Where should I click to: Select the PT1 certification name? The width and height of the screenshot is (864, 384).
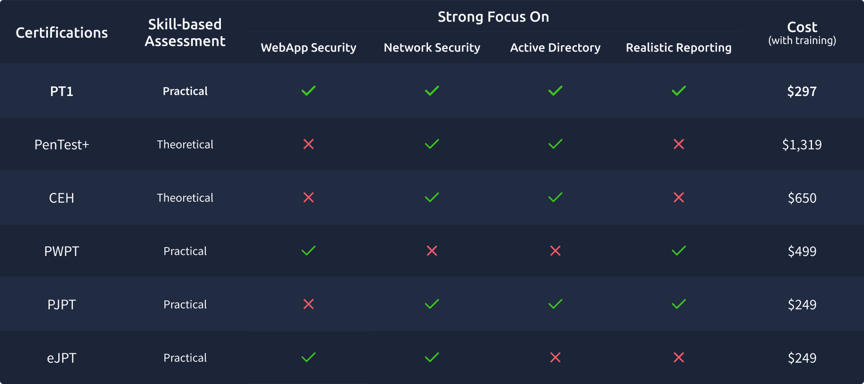(62, 91)
